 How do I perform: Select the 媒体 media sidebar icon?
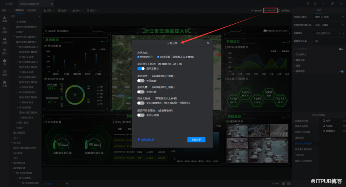(x=5, y=51)
